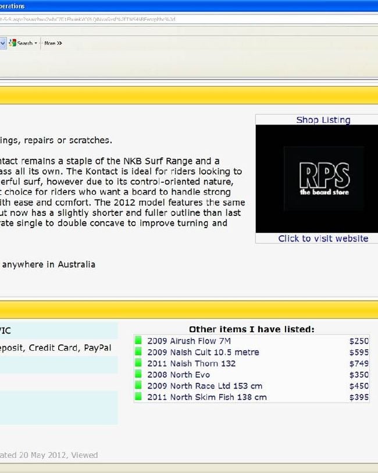Open the 2009 Airush Flow 7M listing

(189, 341)
